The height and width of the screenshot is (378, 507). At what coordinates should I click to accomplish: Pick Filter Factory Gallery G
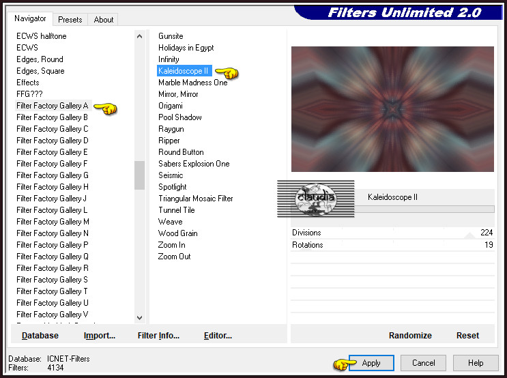point(53,175)
